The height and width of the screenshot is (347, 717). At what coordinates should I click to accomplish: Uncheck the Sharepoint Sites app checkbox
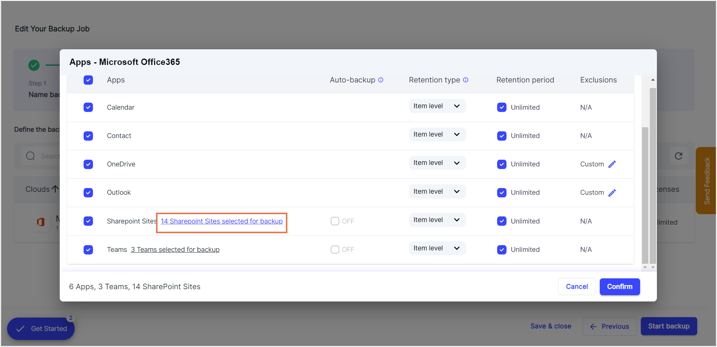(x=88, y=221)
